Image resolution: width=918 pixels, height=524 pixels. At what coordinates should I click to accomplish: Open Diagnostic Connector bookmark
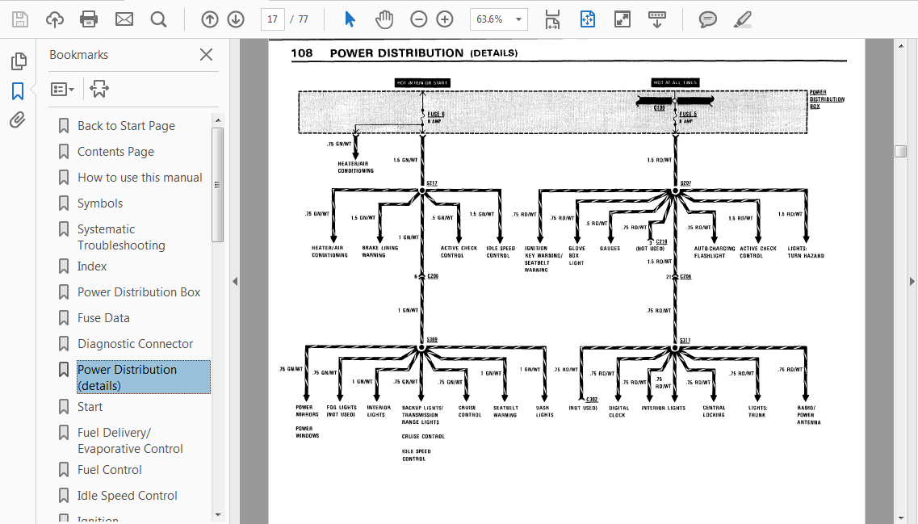(x=136, y=344)
